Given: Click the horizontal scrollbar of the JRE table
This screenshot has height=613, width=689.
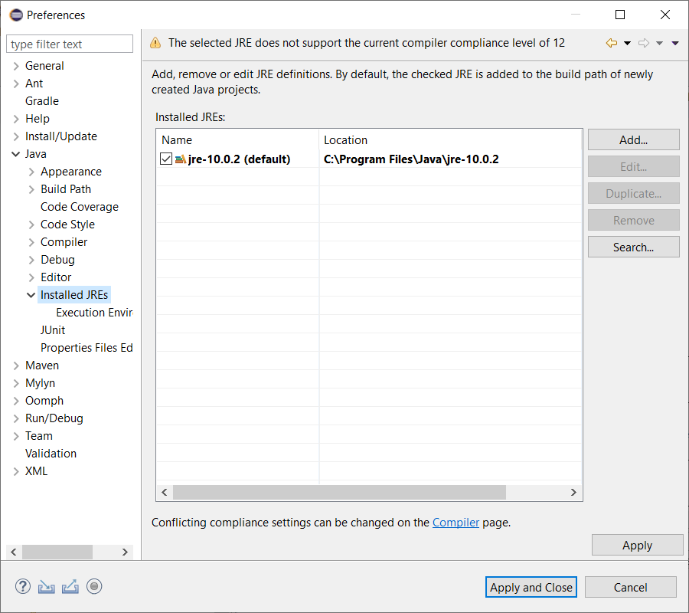Looking at the screenshot, I should (x=339, y=493).
